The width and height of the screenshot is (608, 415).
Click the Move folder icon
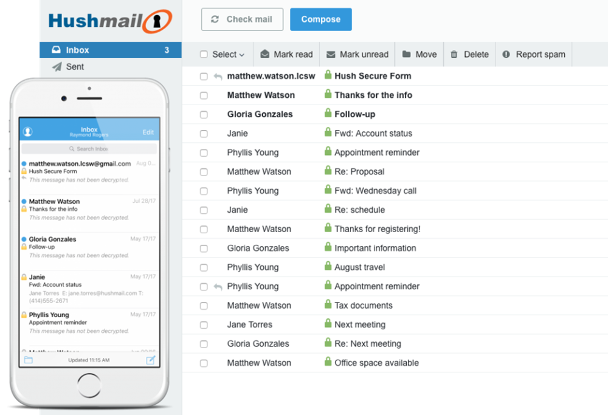406,54
